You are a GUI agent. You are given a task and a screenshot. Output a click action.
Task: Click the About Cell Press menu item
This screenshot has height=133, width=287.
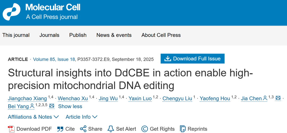tap(161, 35)
